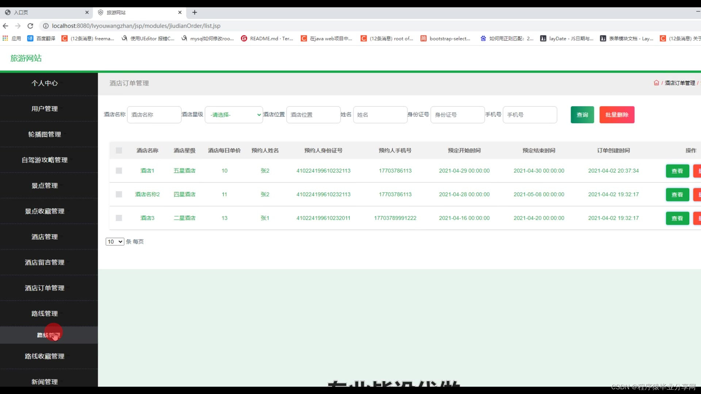Click 查看 button for 酒店名称2 row
This screenshot has height=394, width=701.
677,194
